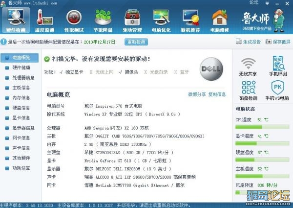Click 主程序版本 3.60.13.1030 in status bar
Image resolution: width=293 pixels, height=208 pixels.
[x=26, y=206]
